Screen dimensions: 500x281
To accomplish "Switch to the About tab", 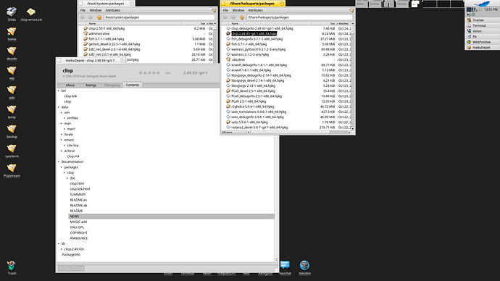I will [70, 85].
